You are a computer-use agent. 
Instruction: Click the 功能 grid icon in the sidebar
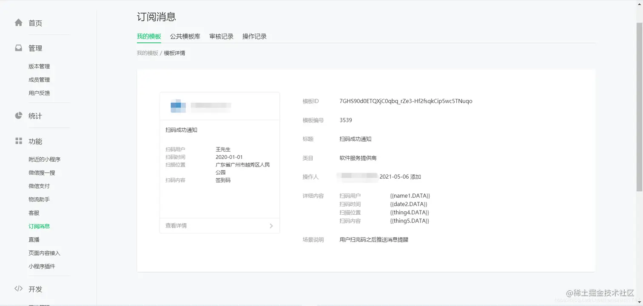click(19, 141)
